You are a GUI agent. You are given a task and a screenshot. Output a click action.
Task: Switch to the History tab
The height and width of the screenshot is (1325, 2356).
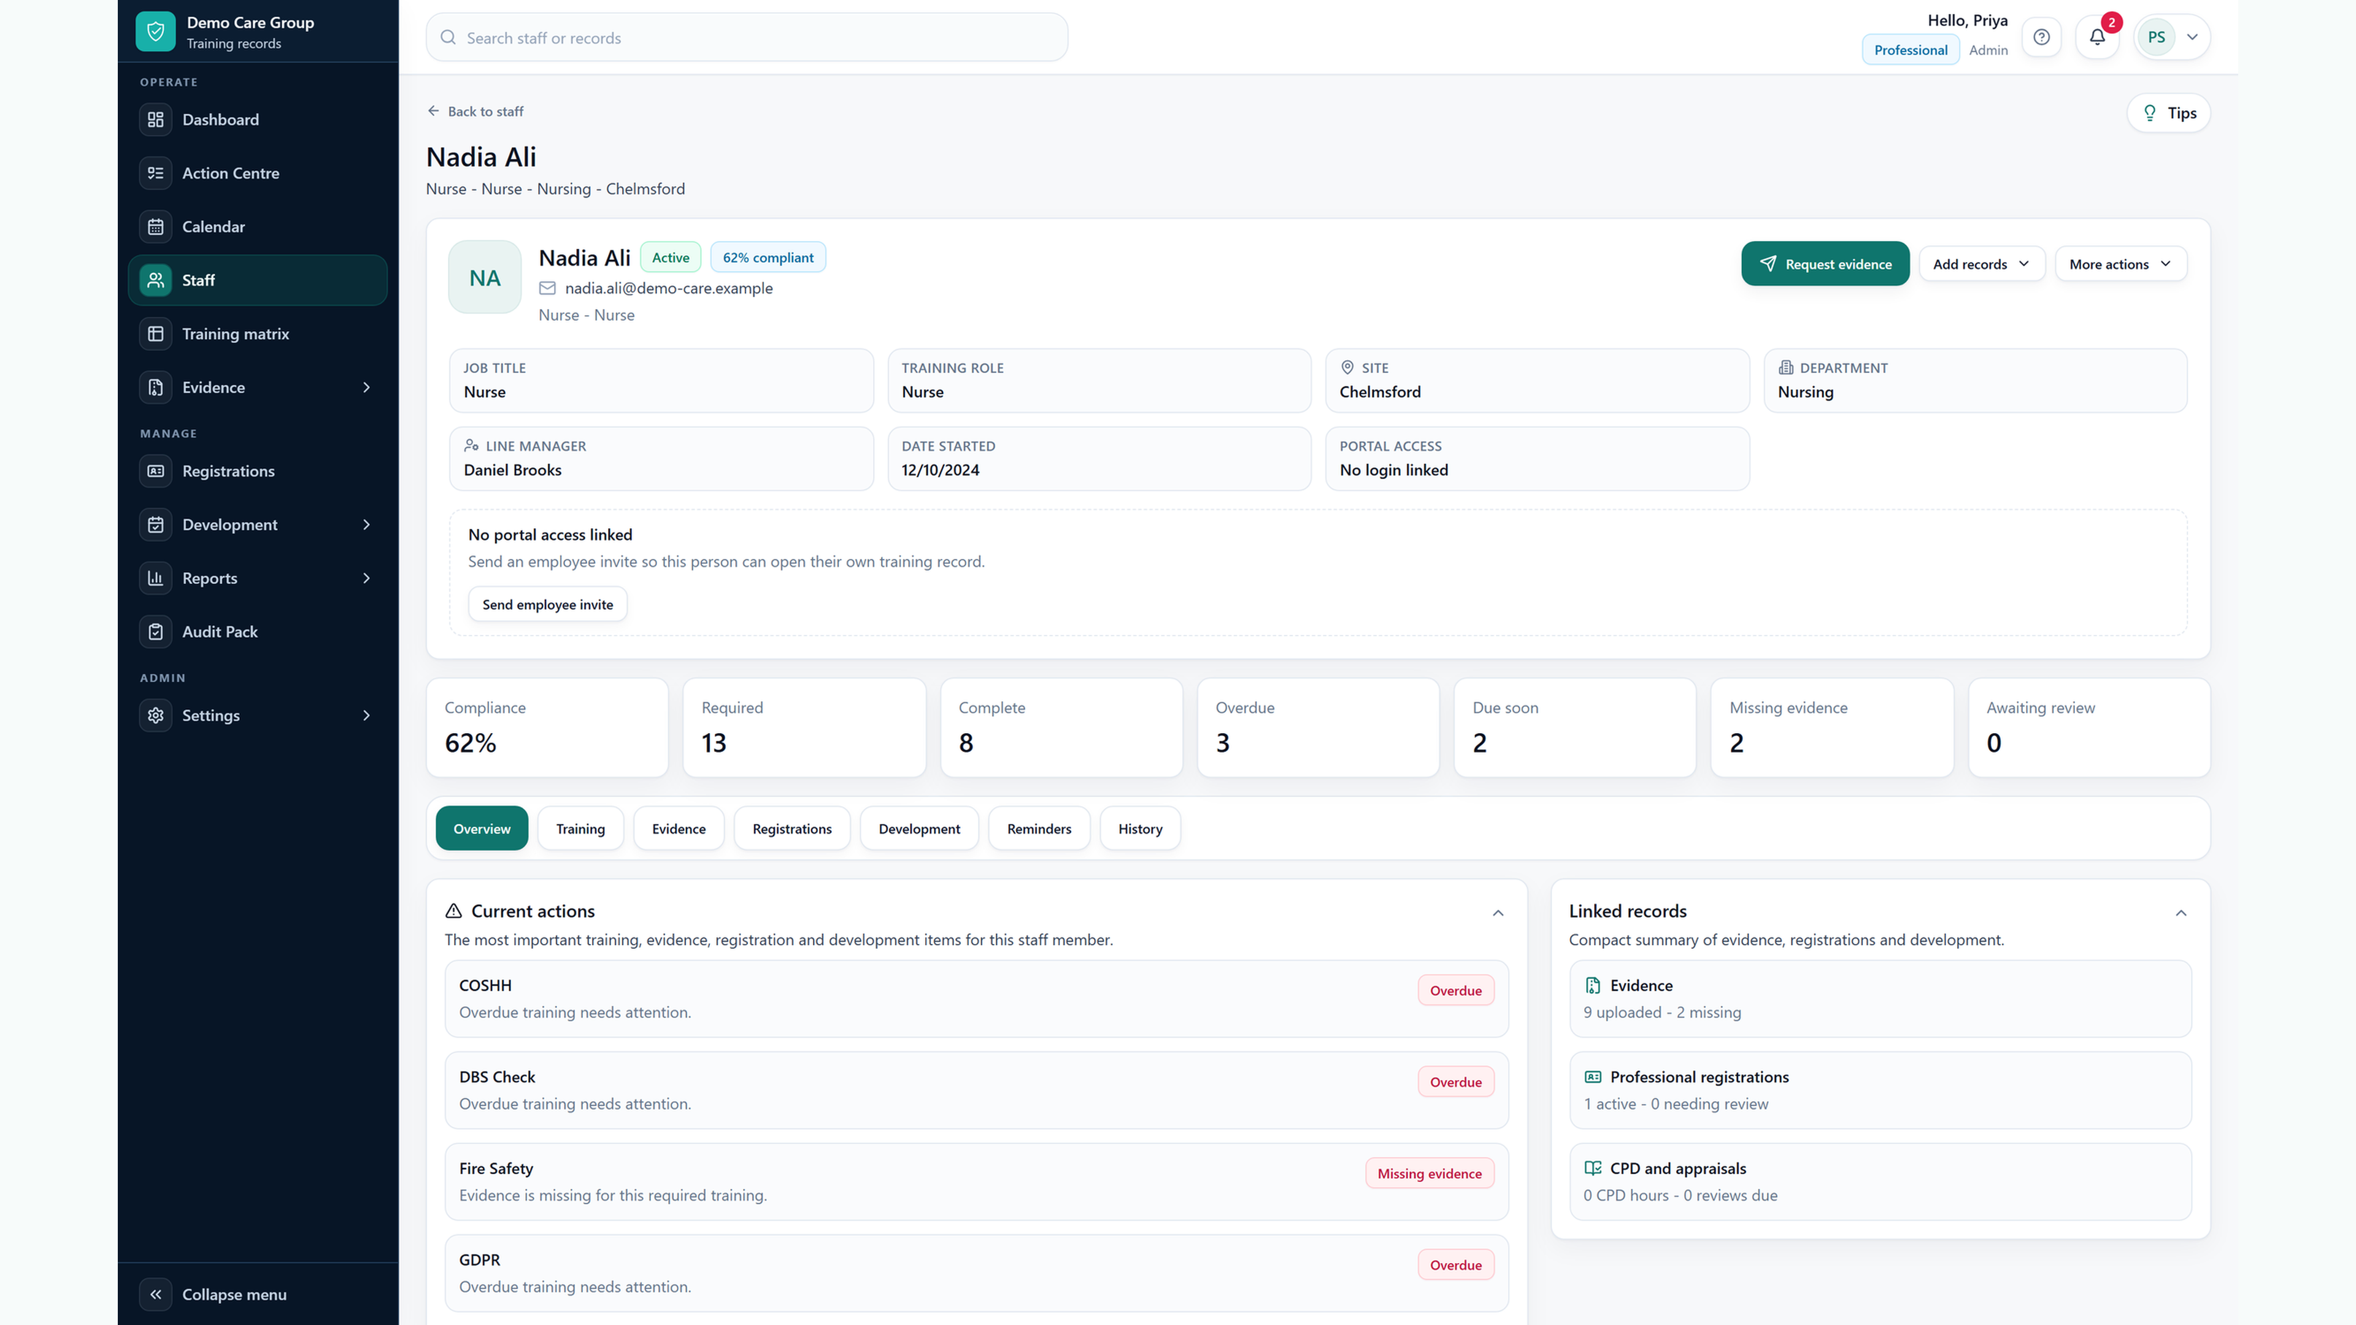1141,829
